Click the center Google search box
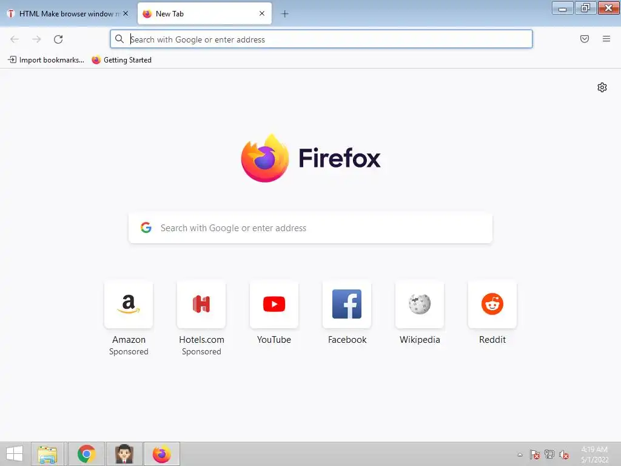Screen dimensions: 621x466 point(310,228)
